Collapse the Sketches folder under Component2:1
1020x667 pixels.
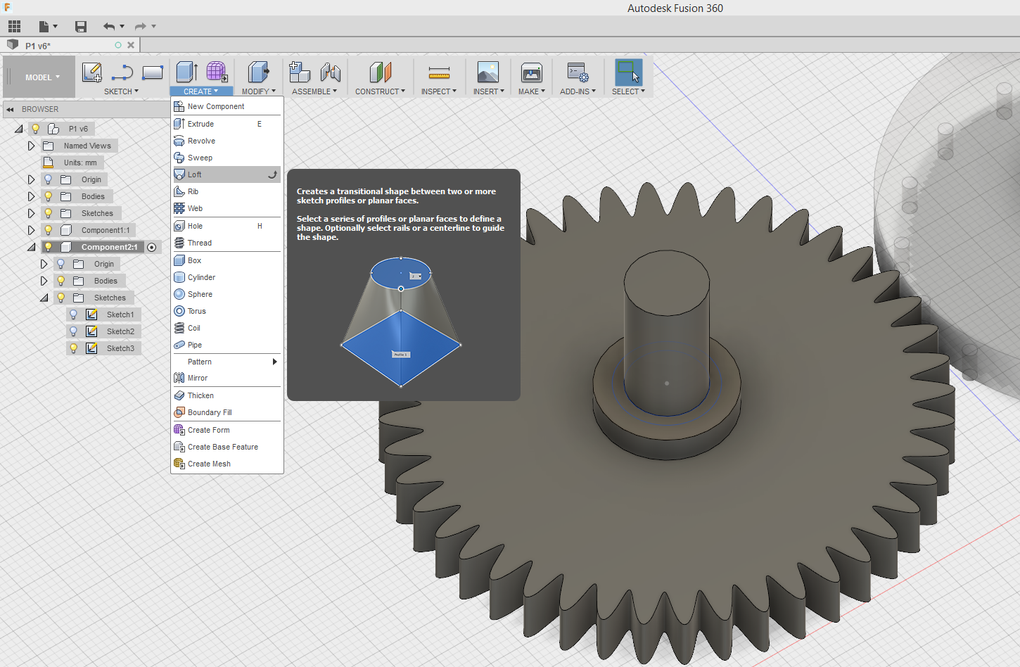pyautogui.click(x=44, y=298)
